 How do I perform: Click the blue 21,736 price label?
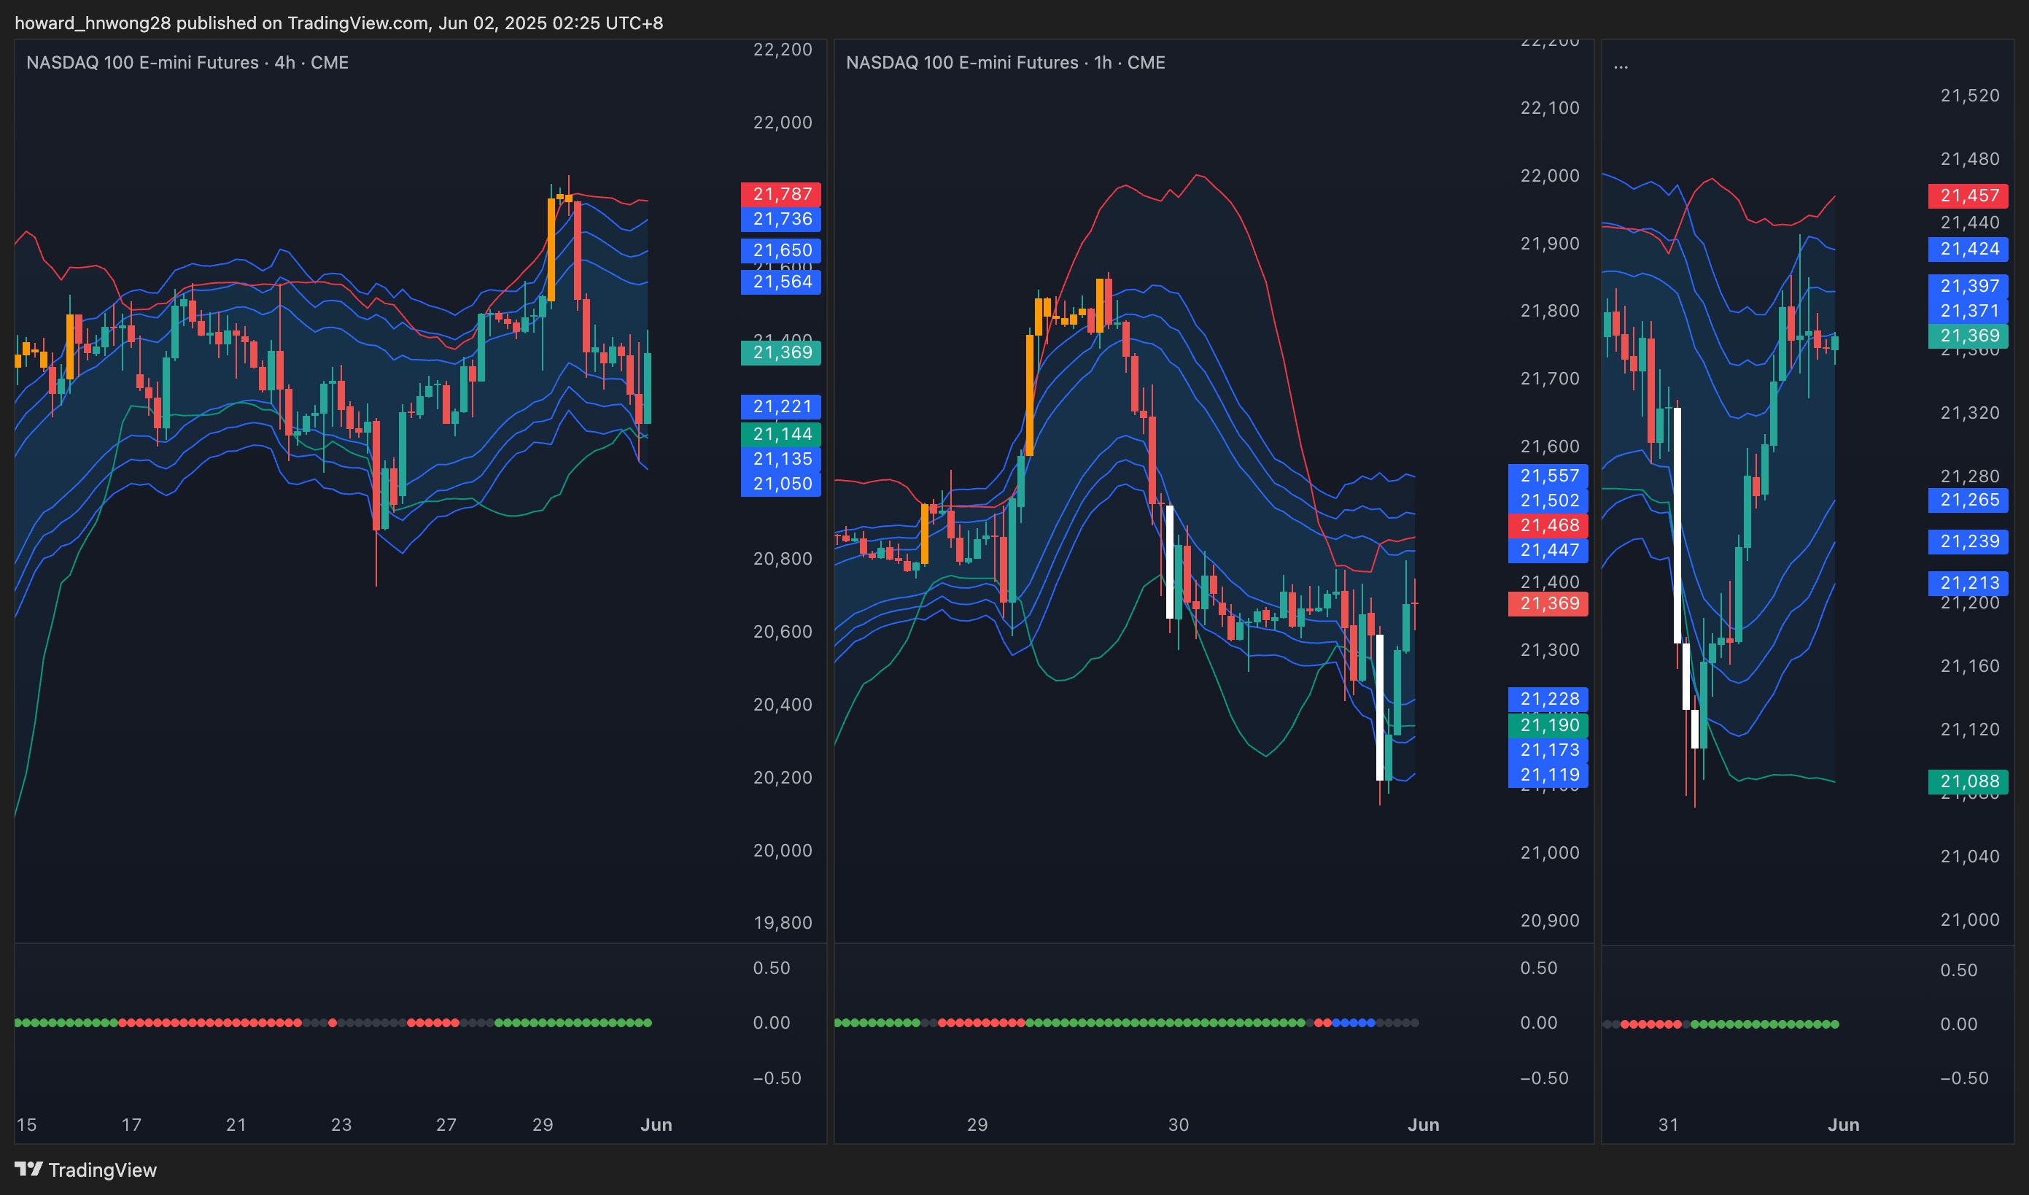[x=781, y=219]
